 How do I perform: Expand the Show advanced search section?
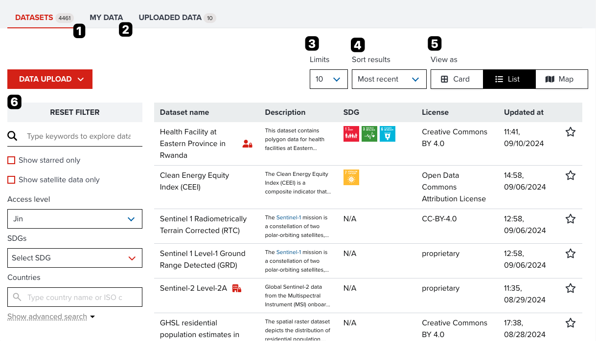point(47,317)
